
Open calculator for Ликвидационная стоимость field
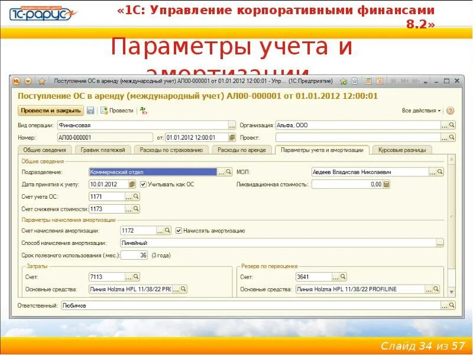coord(386,184)
